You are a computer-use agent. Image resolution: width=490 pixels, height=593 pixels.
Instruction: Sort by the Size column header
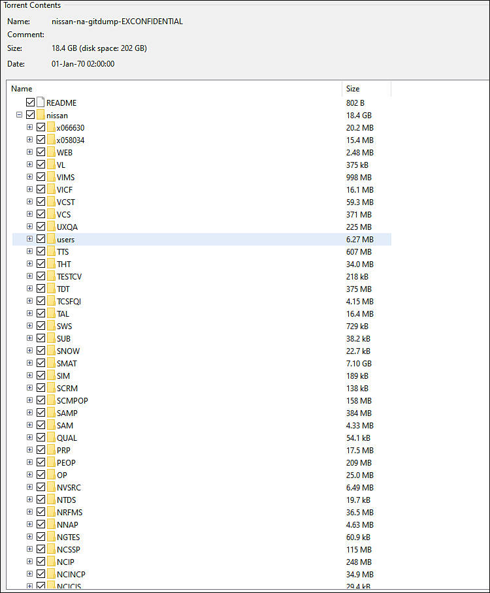click(367, 89)
